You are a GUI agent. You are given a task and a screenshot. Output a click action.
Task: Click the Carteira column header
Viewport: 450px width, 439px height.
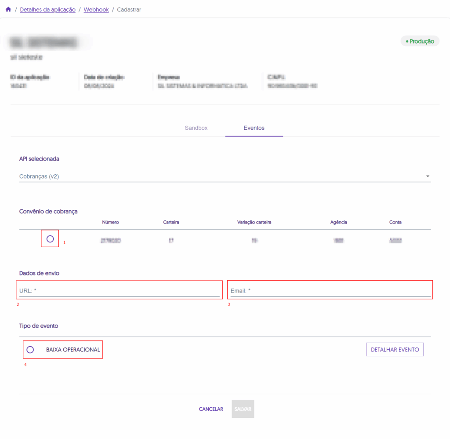point(171,222)
